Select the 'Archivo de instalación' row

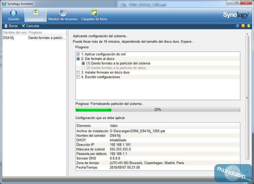(158, 131)
